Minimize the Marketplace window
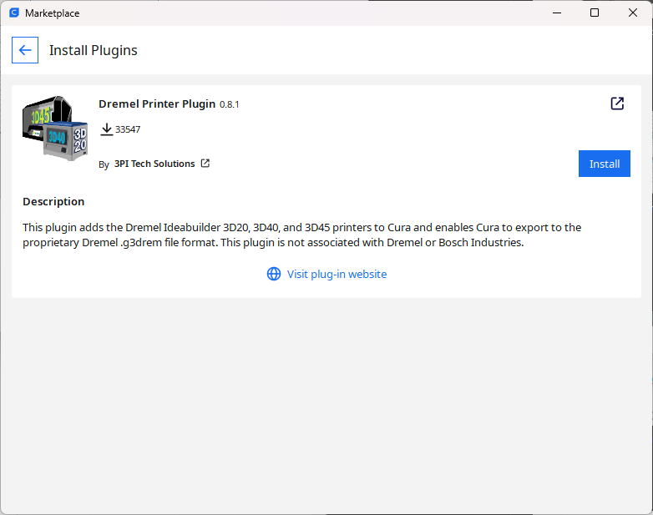The width and height of the screenshot is (653, 515). click(x=557, y=13)
